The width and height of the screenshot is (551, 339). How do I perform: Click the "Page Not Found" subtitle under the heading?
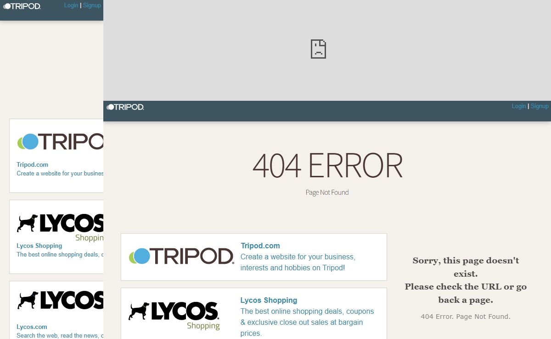coord(327,192)
